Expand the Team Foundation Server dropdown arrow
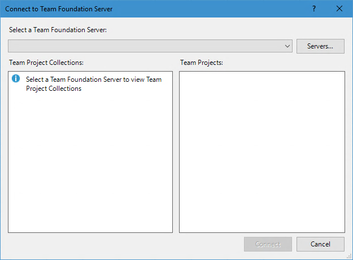 click(287, 46)
